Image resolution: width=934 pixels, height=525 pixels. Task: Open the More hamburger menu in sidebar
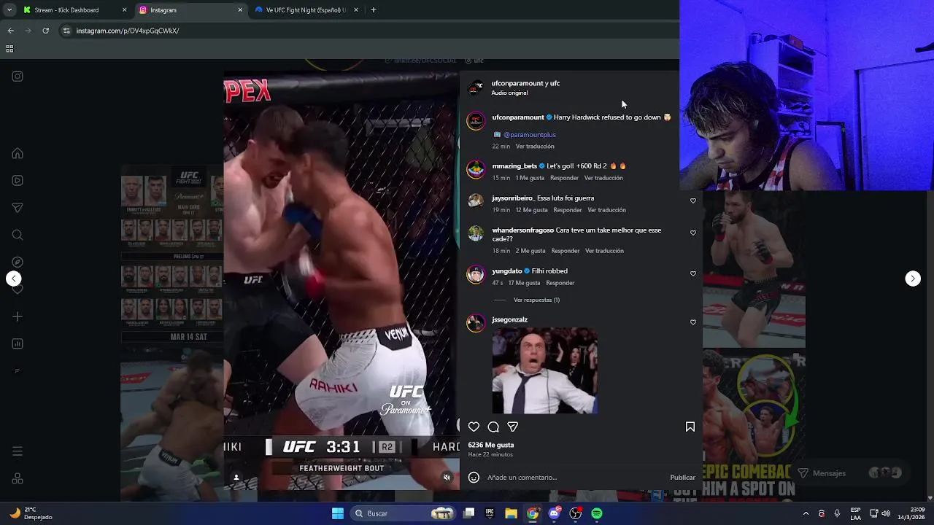pos(18,451)
